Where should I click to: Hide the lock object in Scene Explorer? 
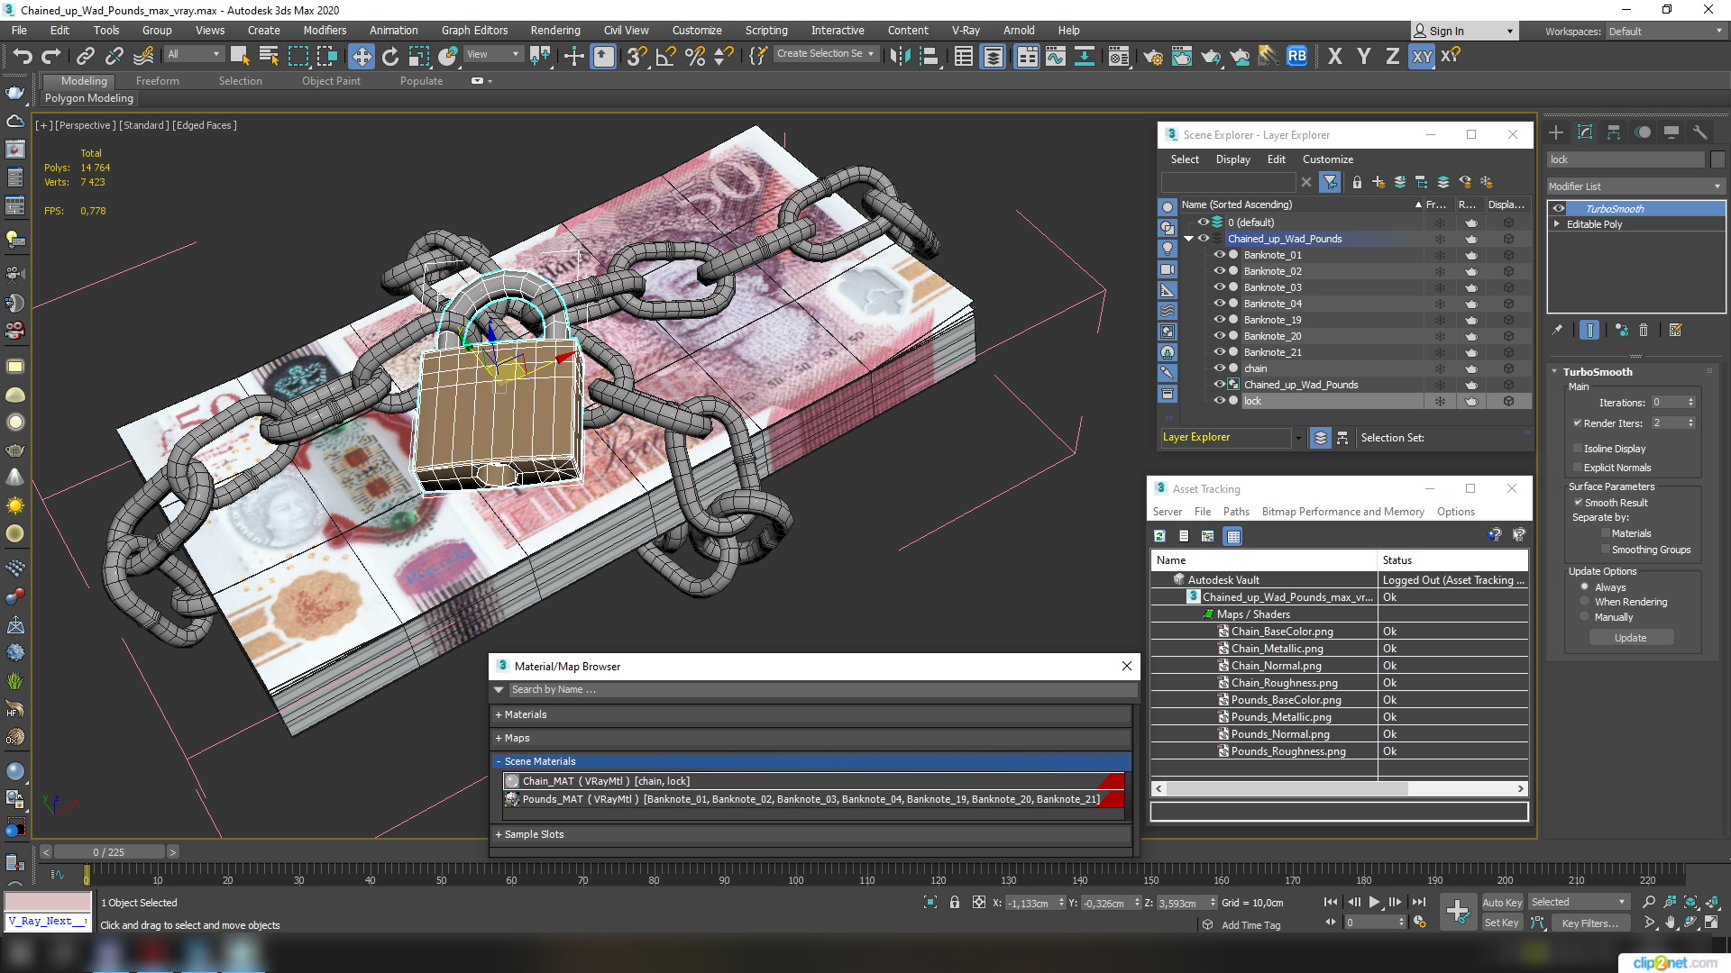[1219, 401]
